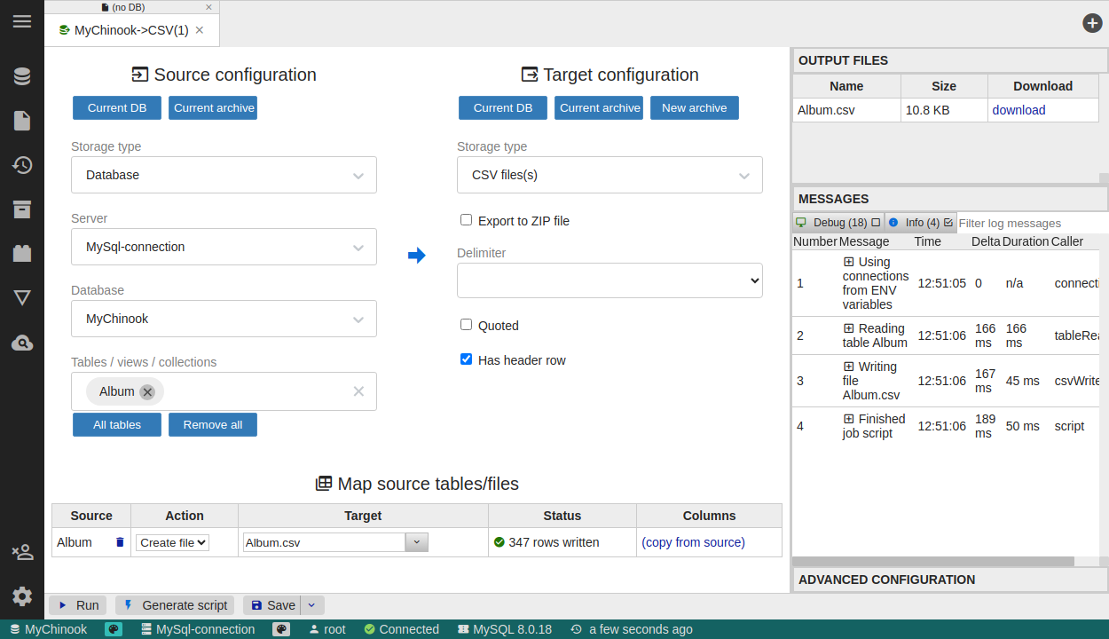This screenshot has width=1109, height=639.
Task: Download the Album.csv output file
Action: pos(1019,110)
